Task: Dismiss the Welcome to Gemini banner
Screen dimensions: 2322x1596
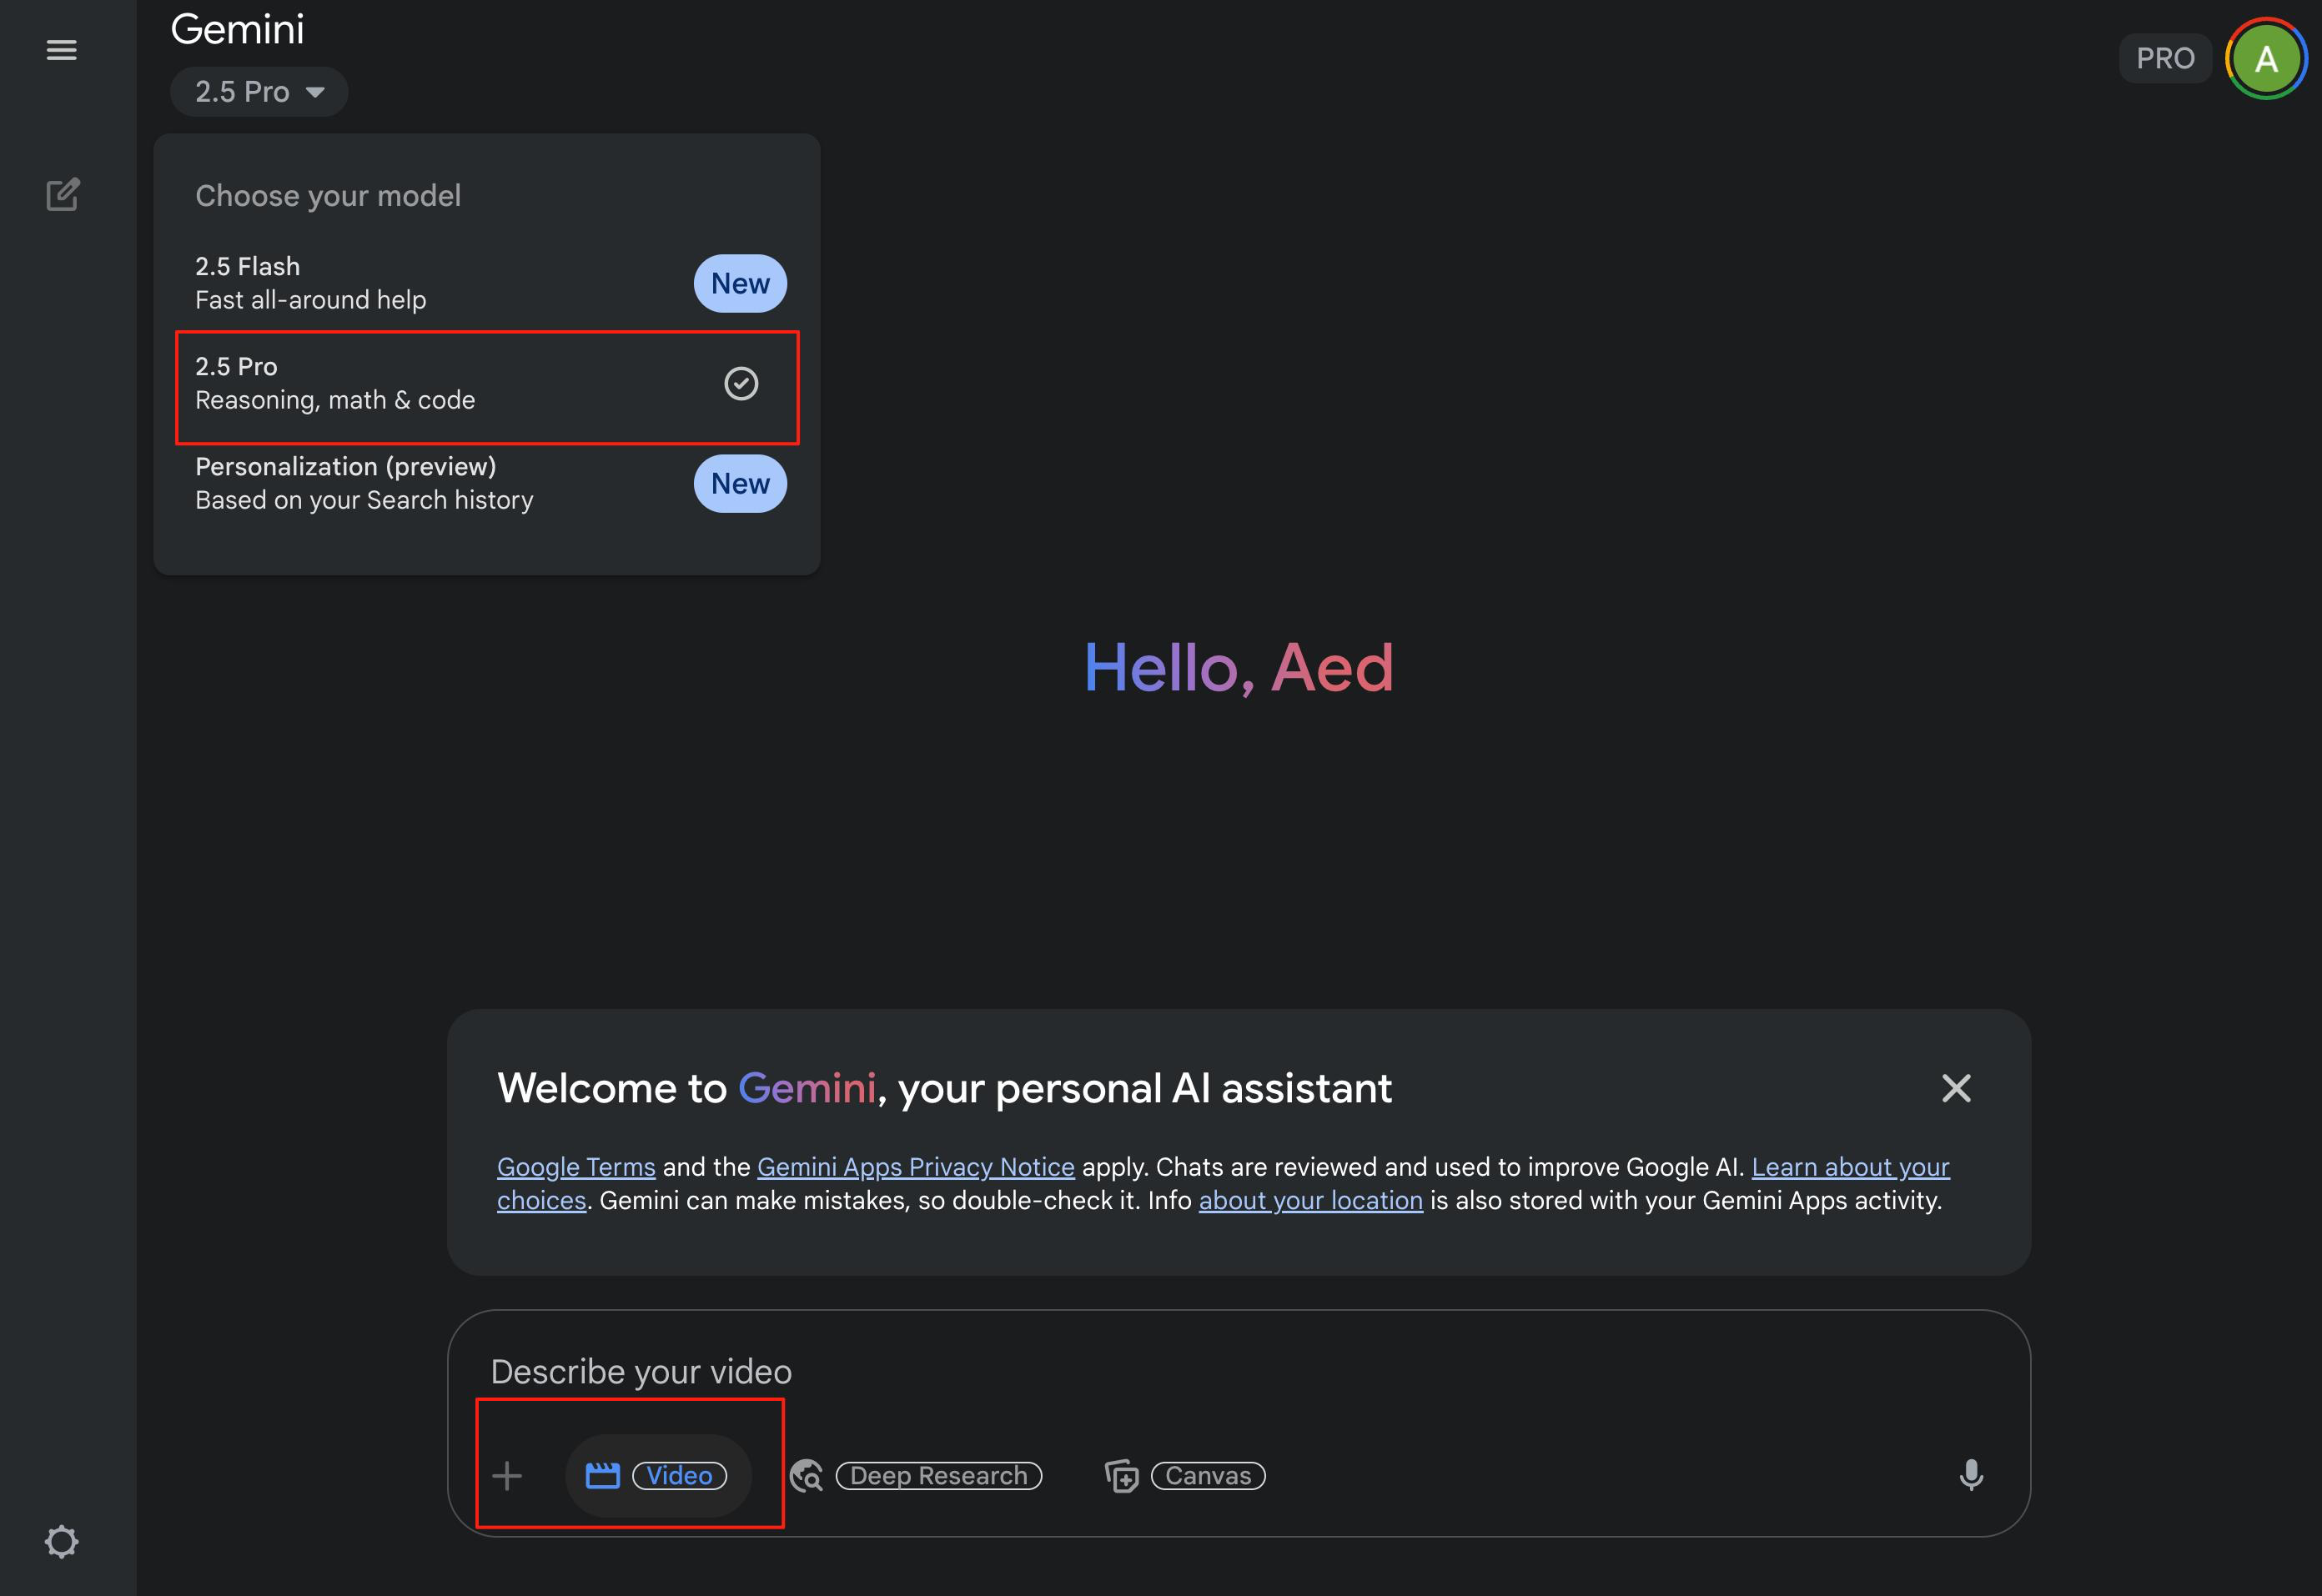Action: [1955, 1088]
